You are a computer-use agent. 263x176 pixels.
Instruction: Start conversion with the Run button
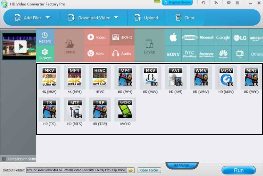pos(238,170)
